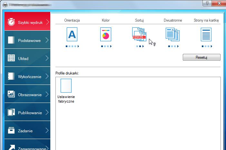226x150 pixels.
Task: Expand Zadanie chevron arrow
Action: pyautogui.click(x=47, y=130)
